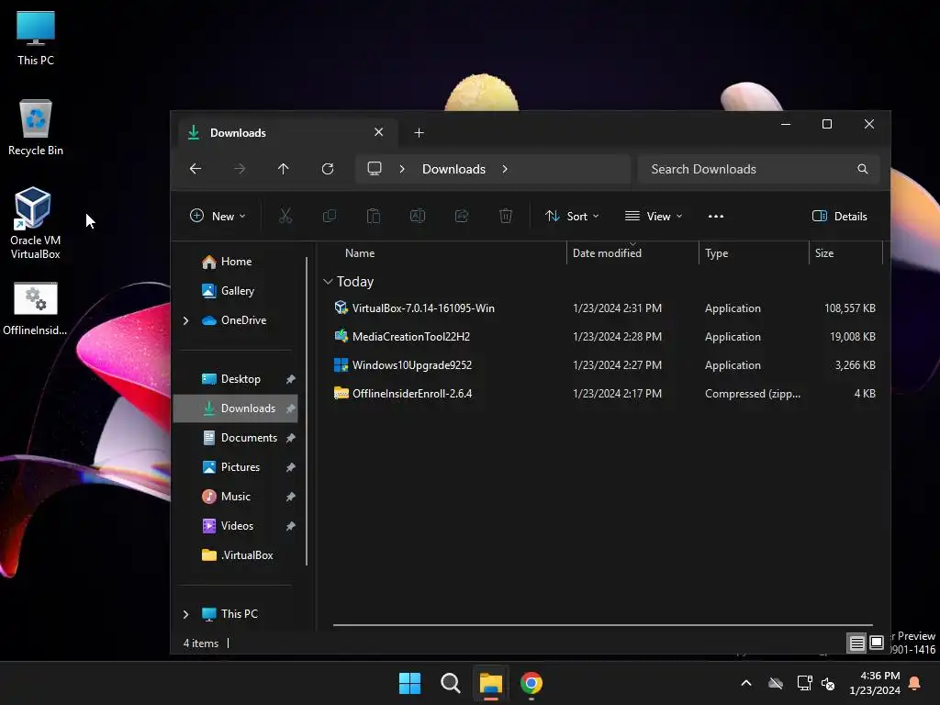This screenshot has width=940, height=705.
Task: Click chevron before Downloads in address bar
Action: pyautogui.click(x=402, y=169)
